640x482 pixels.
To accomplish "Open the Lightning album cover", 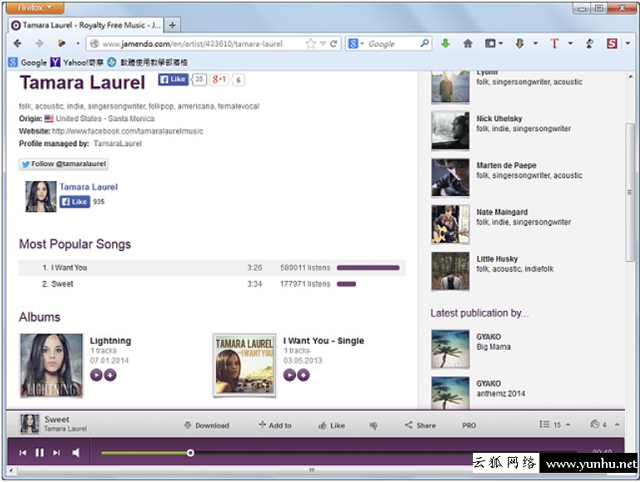I will pos(52,366).
